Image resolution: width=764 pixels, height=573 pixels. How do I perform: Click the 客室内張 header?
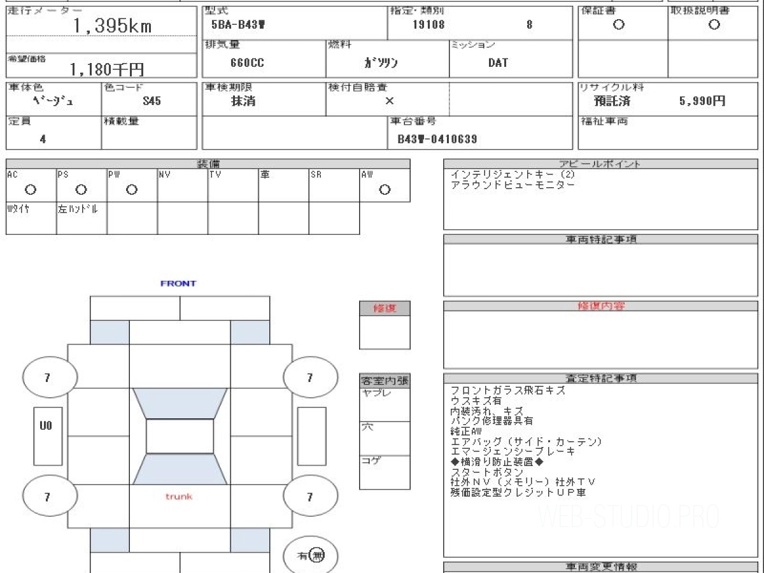[385, 381]
